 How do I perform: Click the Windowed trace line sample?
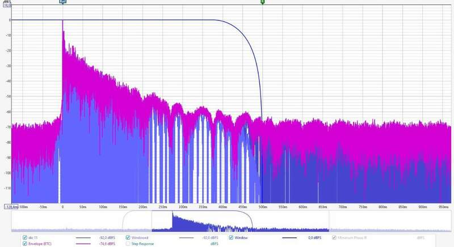[x=187, y=237]
